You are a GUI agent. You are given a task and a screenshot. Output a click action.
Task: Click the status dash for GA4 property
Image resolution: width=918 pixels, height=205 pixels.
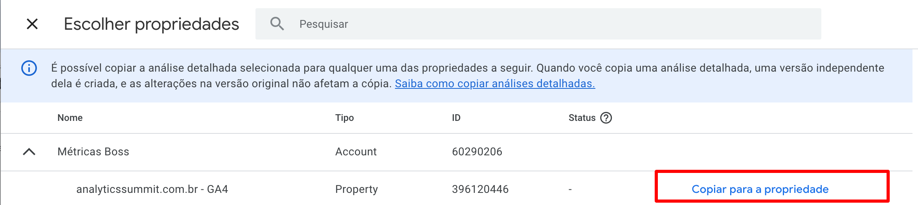coord(570,190)
